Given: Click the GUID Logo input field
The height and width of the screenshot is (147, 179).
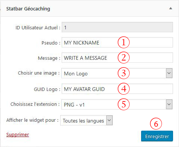Looking at the screenshot, I should point(117,89).
